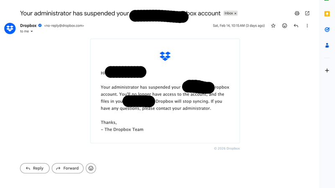Viewport: 335px width, 188px height.
Task: Remove the Inbox label from the email
Action: click(x=235, y=13)
